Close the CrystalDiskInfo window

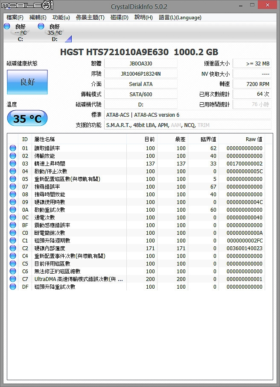[x=268, y=5]
